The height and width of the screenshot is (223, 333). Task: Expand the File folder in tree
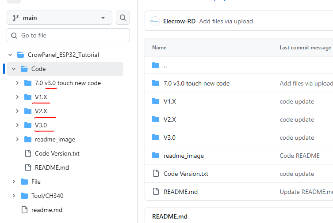[x=14, y=182]
